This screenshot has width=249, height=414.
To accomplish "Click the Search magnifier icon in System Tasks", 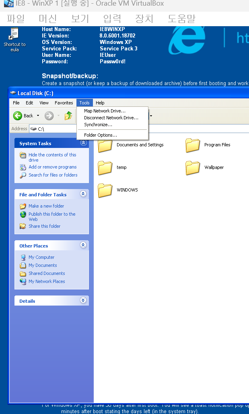I will click(23, 175).
